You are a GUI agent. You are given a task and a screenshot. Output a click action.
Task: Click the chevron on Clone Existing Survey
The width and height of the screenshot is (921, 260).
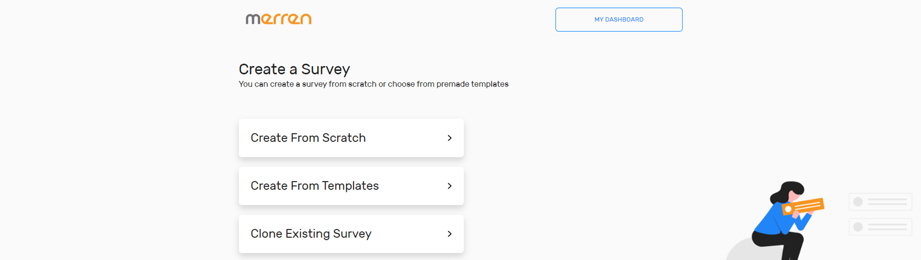coord(449,234)
